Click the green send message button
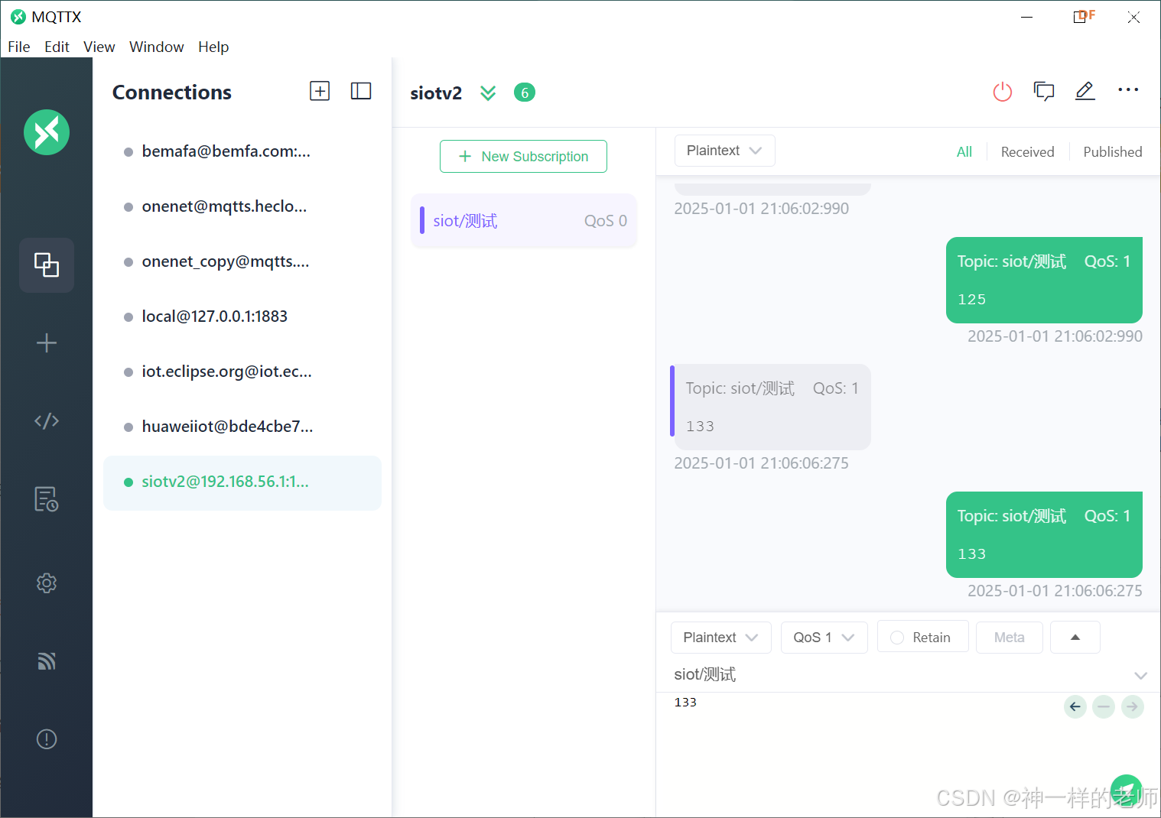 coord(1126,790)
